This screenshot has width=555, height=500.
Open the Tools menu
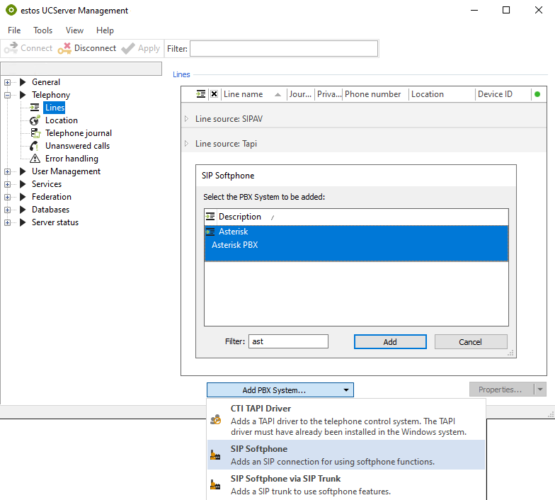click(42, 30)
